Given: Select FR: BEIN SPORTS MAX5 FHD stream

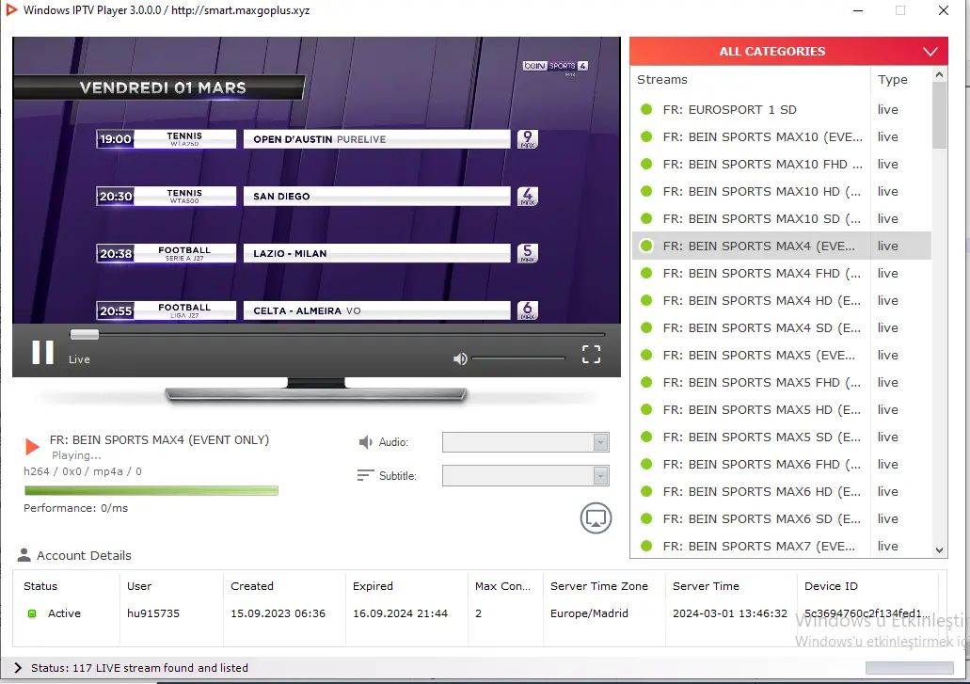Looking at the screenshot, I should [781, 382].
